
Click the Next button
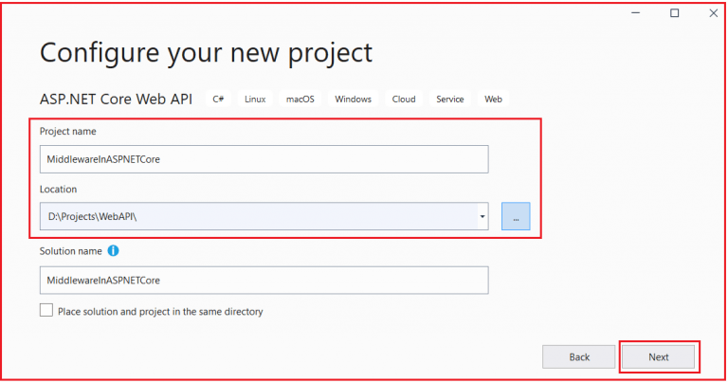[659, 357]
